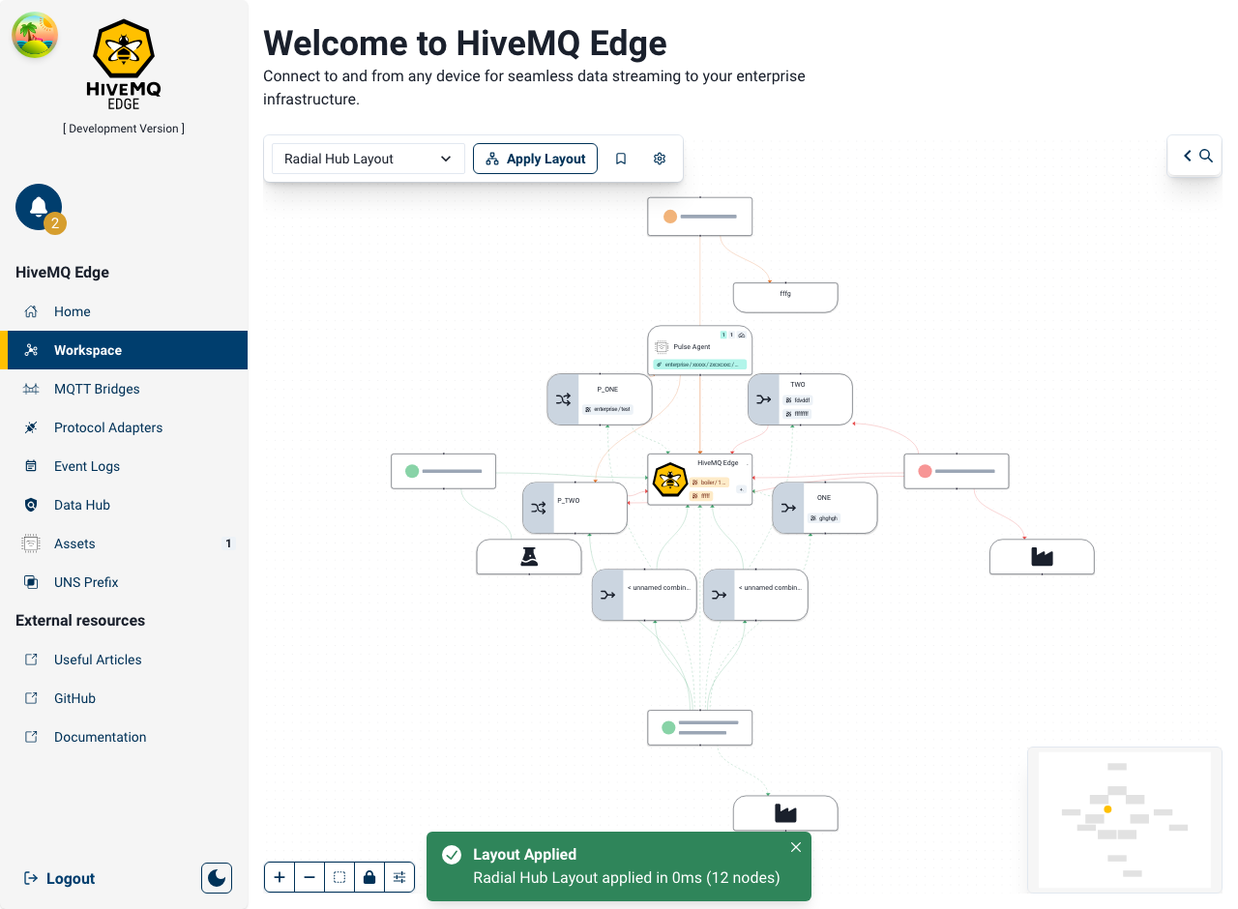Click the zoom out button on canvas
The image size is (1238, 909).
[309, 877]
